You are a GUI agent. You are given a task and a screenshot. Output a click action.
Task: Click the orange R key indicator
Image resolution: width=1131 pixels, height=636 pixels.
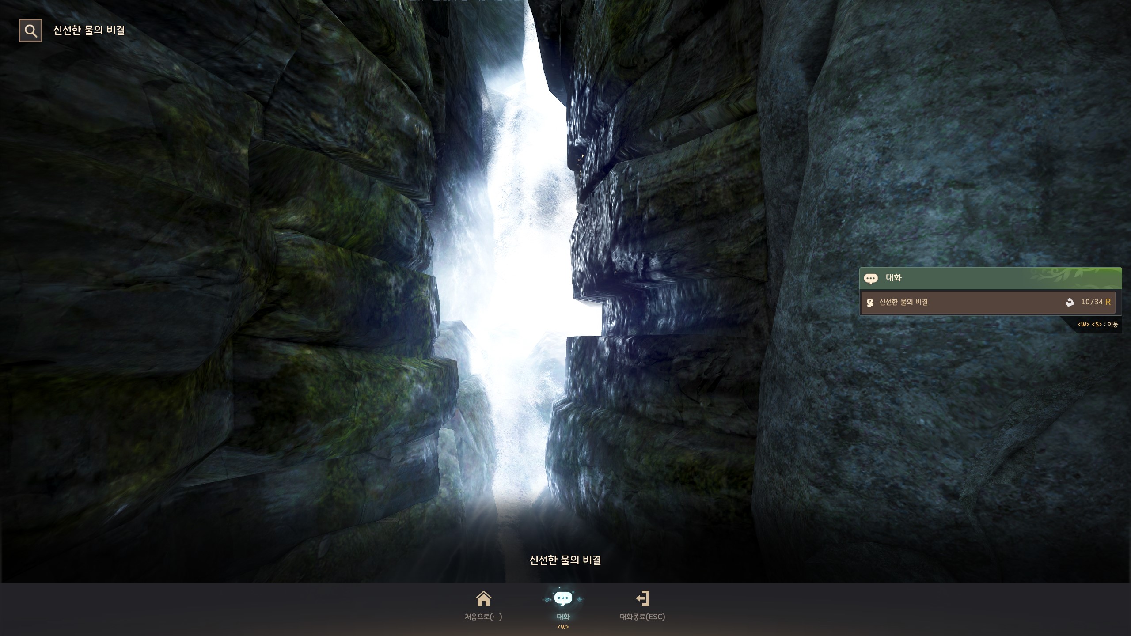click(1108, 302)
